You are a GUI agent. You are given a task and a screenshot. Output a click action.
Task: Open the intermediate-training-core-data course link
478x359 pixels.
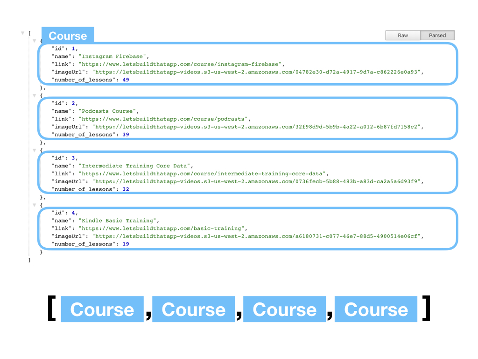[x=202, y=174]
